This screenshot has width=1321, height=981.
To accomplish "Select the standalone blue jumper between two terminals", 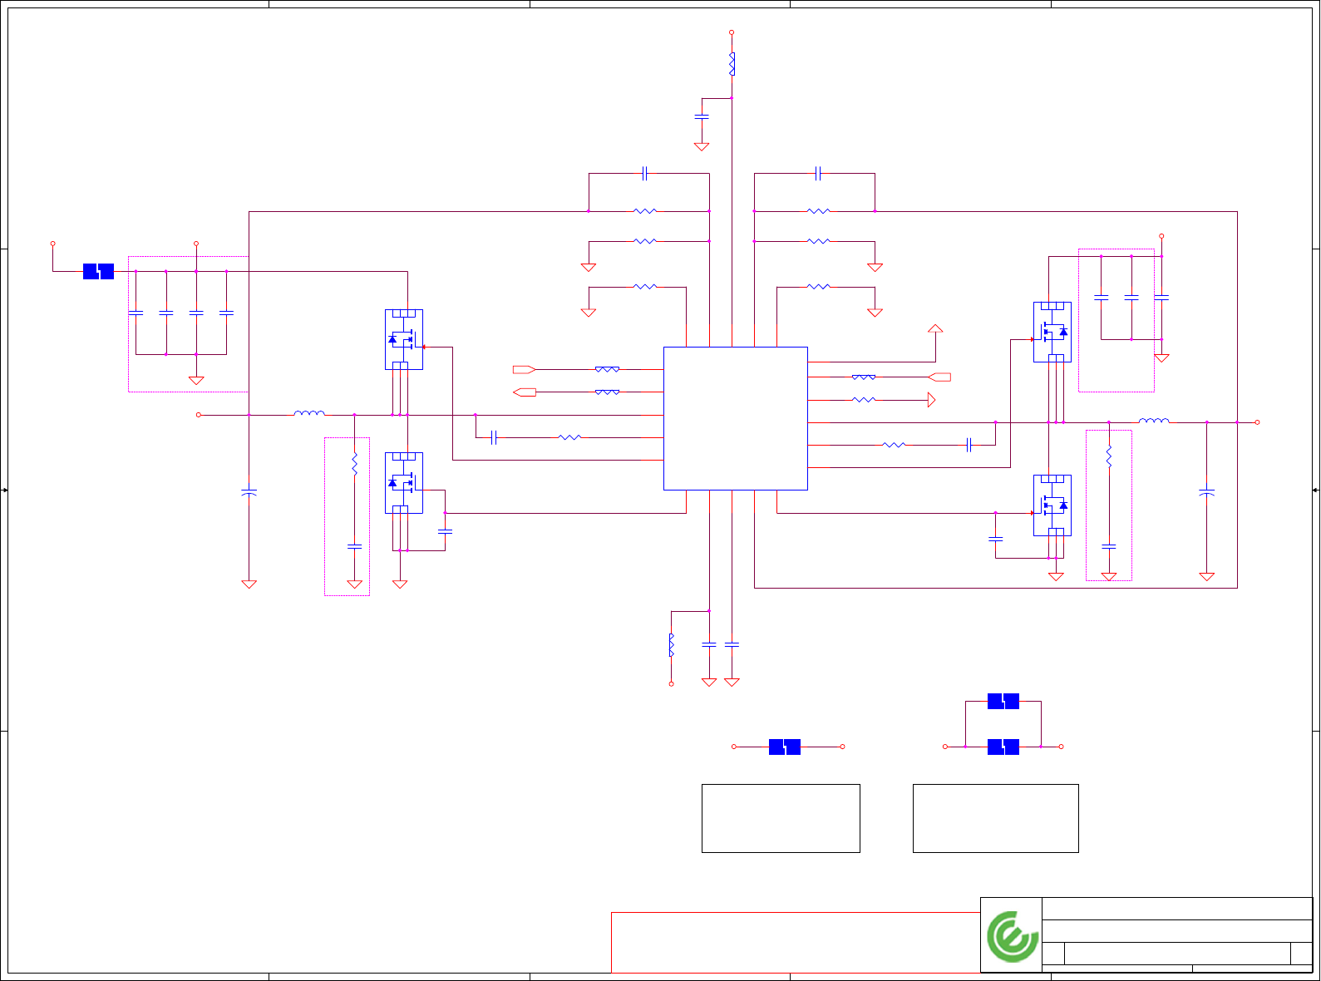I will [x=785, y=747].
